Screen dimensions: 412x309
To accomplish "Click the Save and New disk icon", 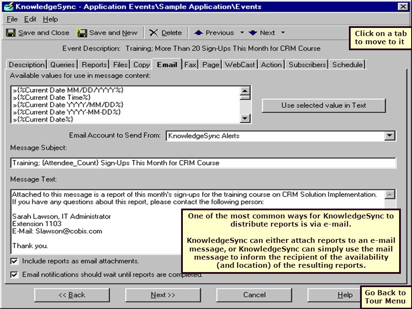I will point(82,33).
